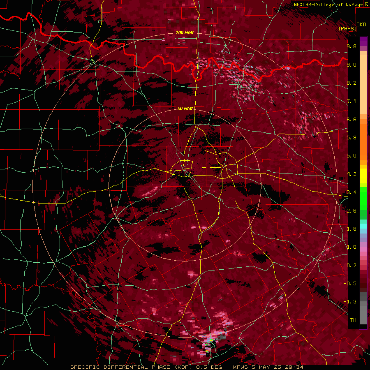This screenshot has width=370, height=370.
Task: Click the 1.0 scale label
Action: pyautogui.click(x=351, y=247)
